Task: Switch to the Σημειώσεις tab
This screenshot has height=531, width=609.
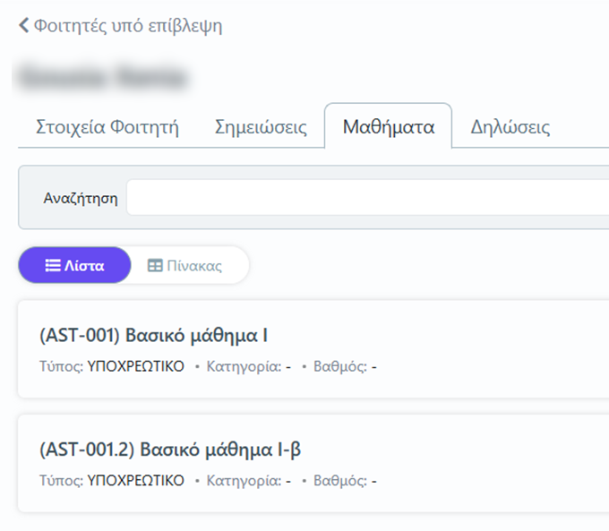Action: (x=261, y=127)
